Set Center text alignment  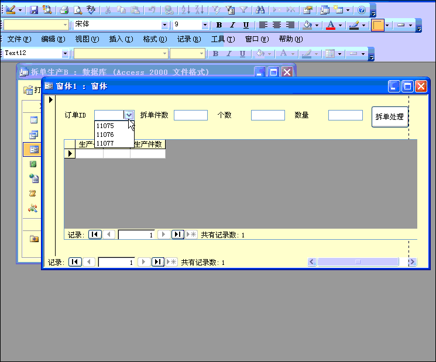coord(277,25)
